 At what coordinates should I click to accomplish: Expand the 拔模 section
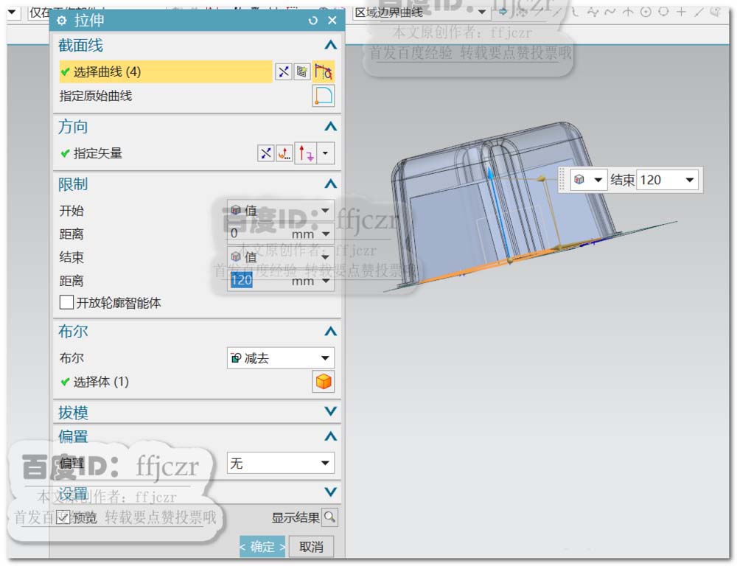point(330,411)
